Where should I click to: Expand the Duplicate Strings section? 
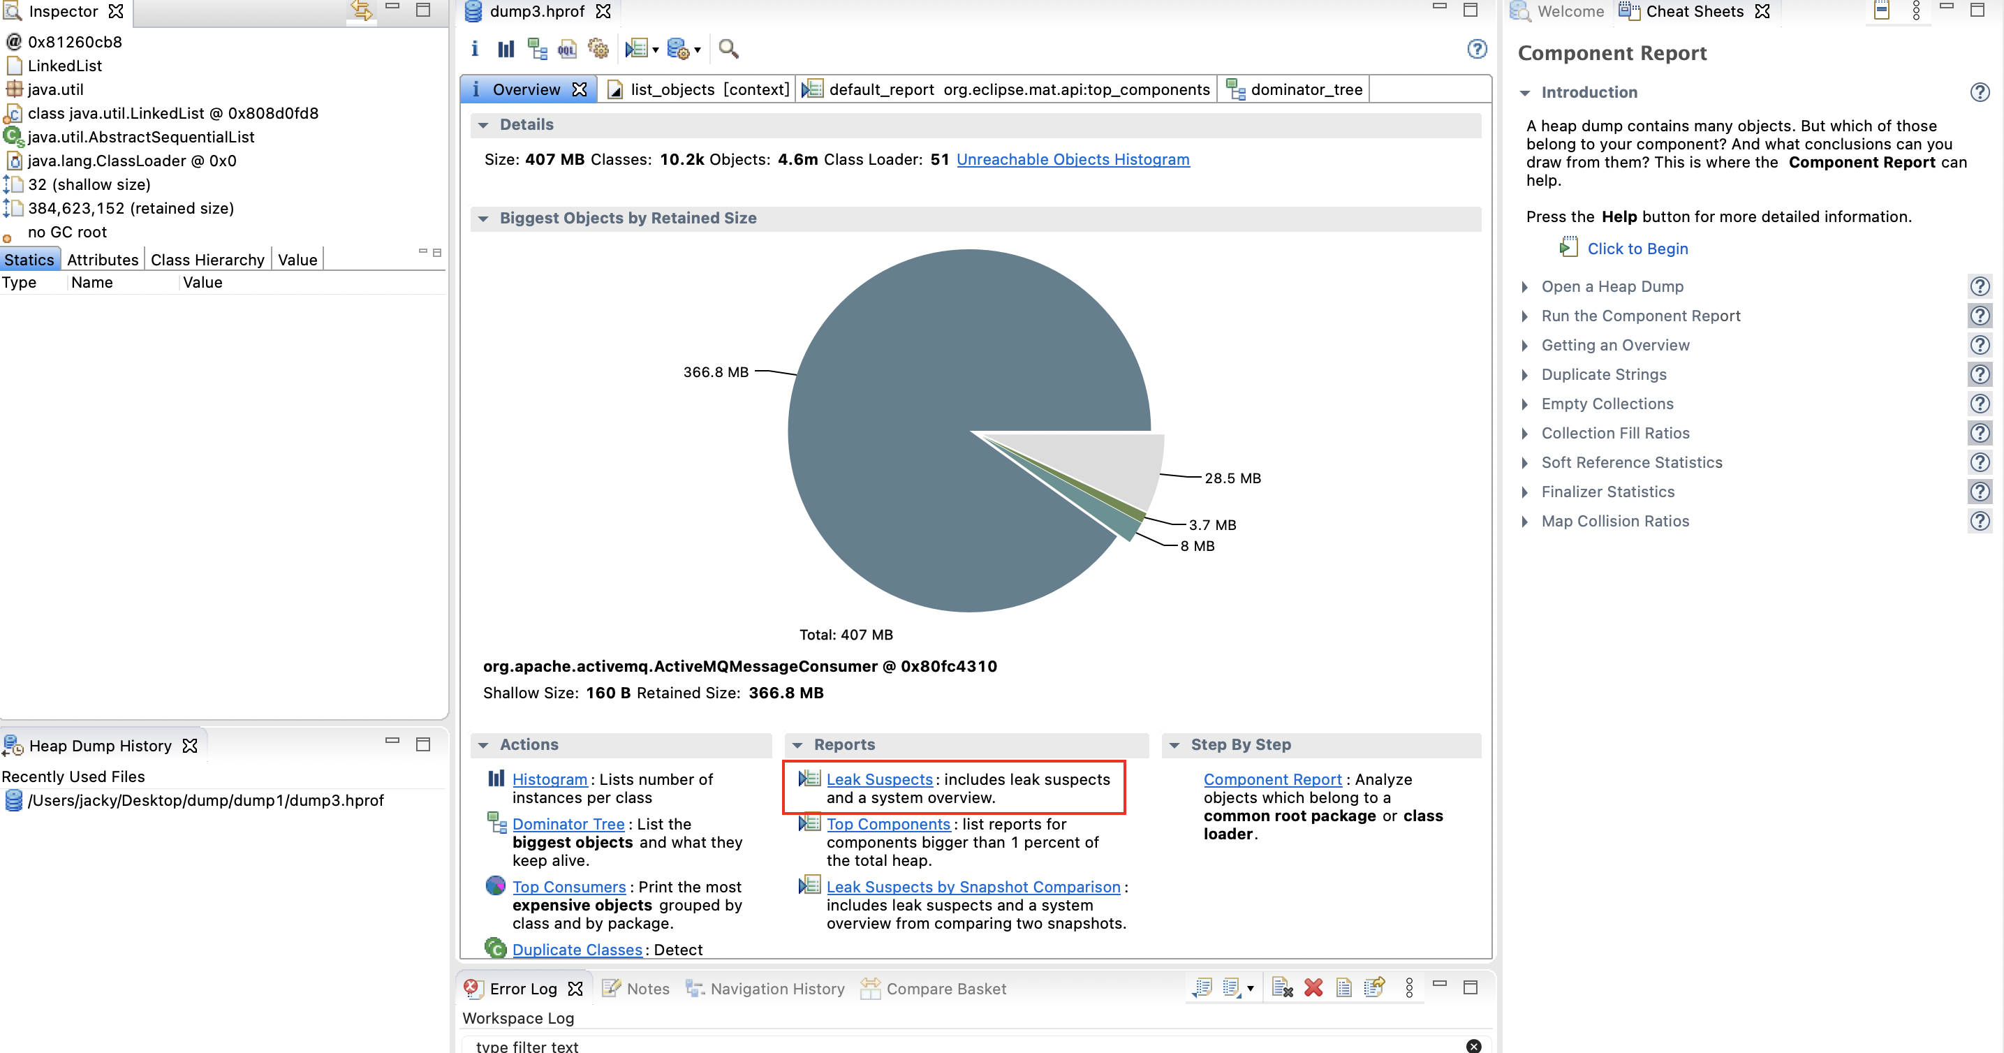click(x=1525, y=375)
